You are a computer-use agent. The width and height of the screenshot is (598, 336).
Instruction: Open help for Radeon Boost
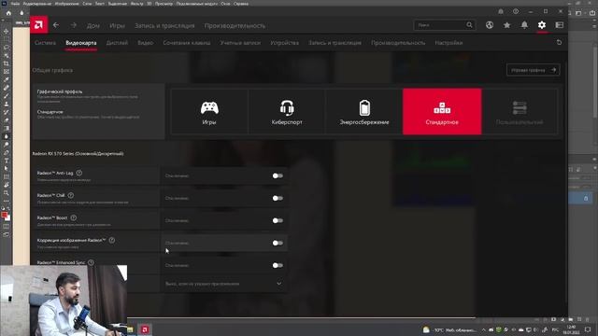click(73, 217)
